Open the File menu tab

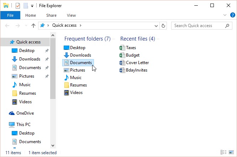tap(10, 15)
